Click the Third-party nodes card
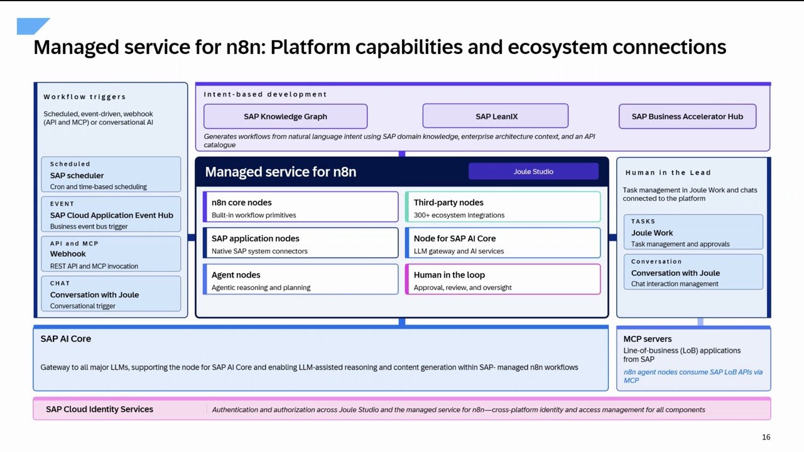 [x=503, y=207]
